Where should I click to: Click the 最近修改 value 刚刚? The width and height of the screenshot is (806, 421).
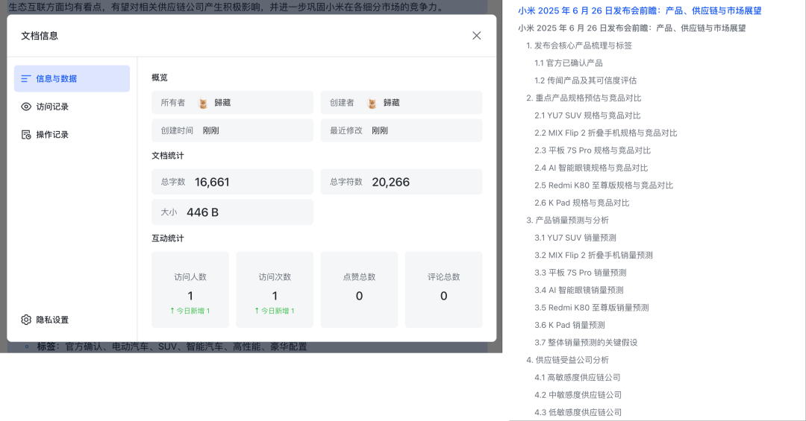pyautogui.click(x=380, y=130)
